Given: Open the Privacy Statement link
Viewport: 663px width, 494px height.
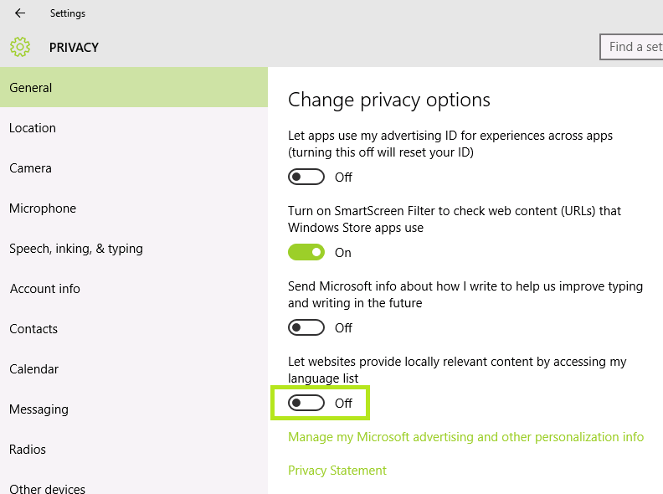Looking at the screenshot, I should pos(337,471).
